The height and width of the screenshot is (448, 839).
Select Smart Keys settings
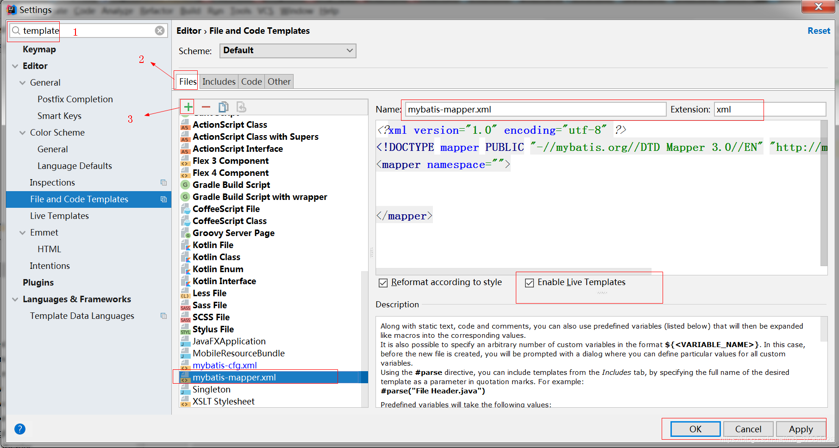pyautogui.click(x=59, y=116)
